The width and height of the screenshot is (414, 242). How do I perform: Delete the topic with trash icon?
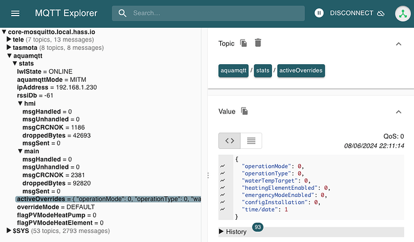258,43
